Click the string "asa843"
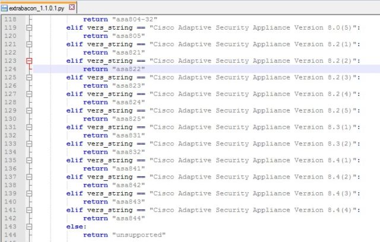The height and width of the screenshot is (242, 380). [x=128, y=202]
